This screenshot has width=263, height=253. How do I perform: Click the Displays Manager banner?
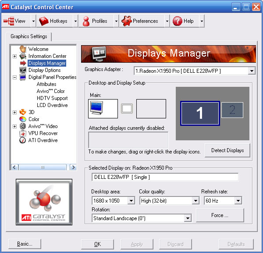tap(169, 54)
